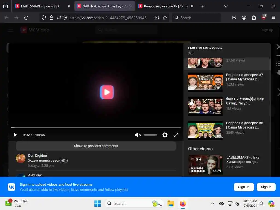Screen dimensions: 280x210
Task: Click the autoplay blocked icon in the address bar
Action: [65, 18]
